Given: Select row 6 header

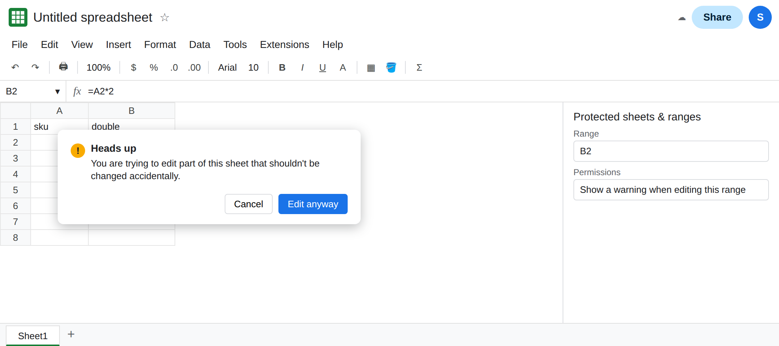Looking at the screenshot, I should coord(16,206).
